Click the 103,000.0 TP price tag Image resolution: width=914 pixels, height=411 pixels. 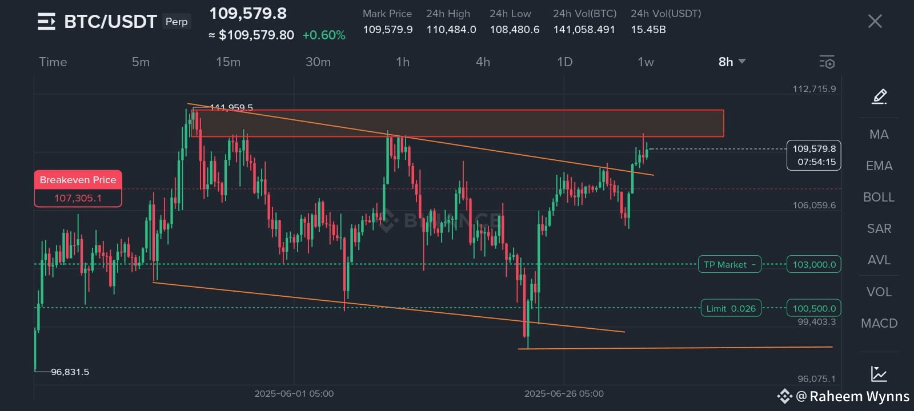click(813, 264)
